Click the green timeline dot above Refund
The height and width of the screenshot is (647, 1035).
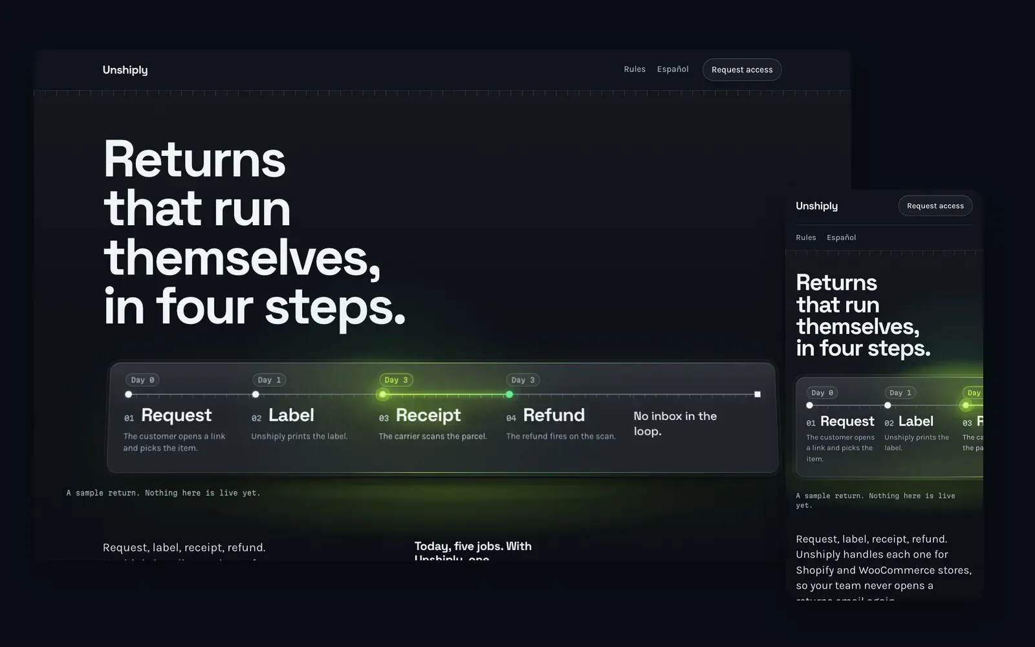tap(509, 394)
